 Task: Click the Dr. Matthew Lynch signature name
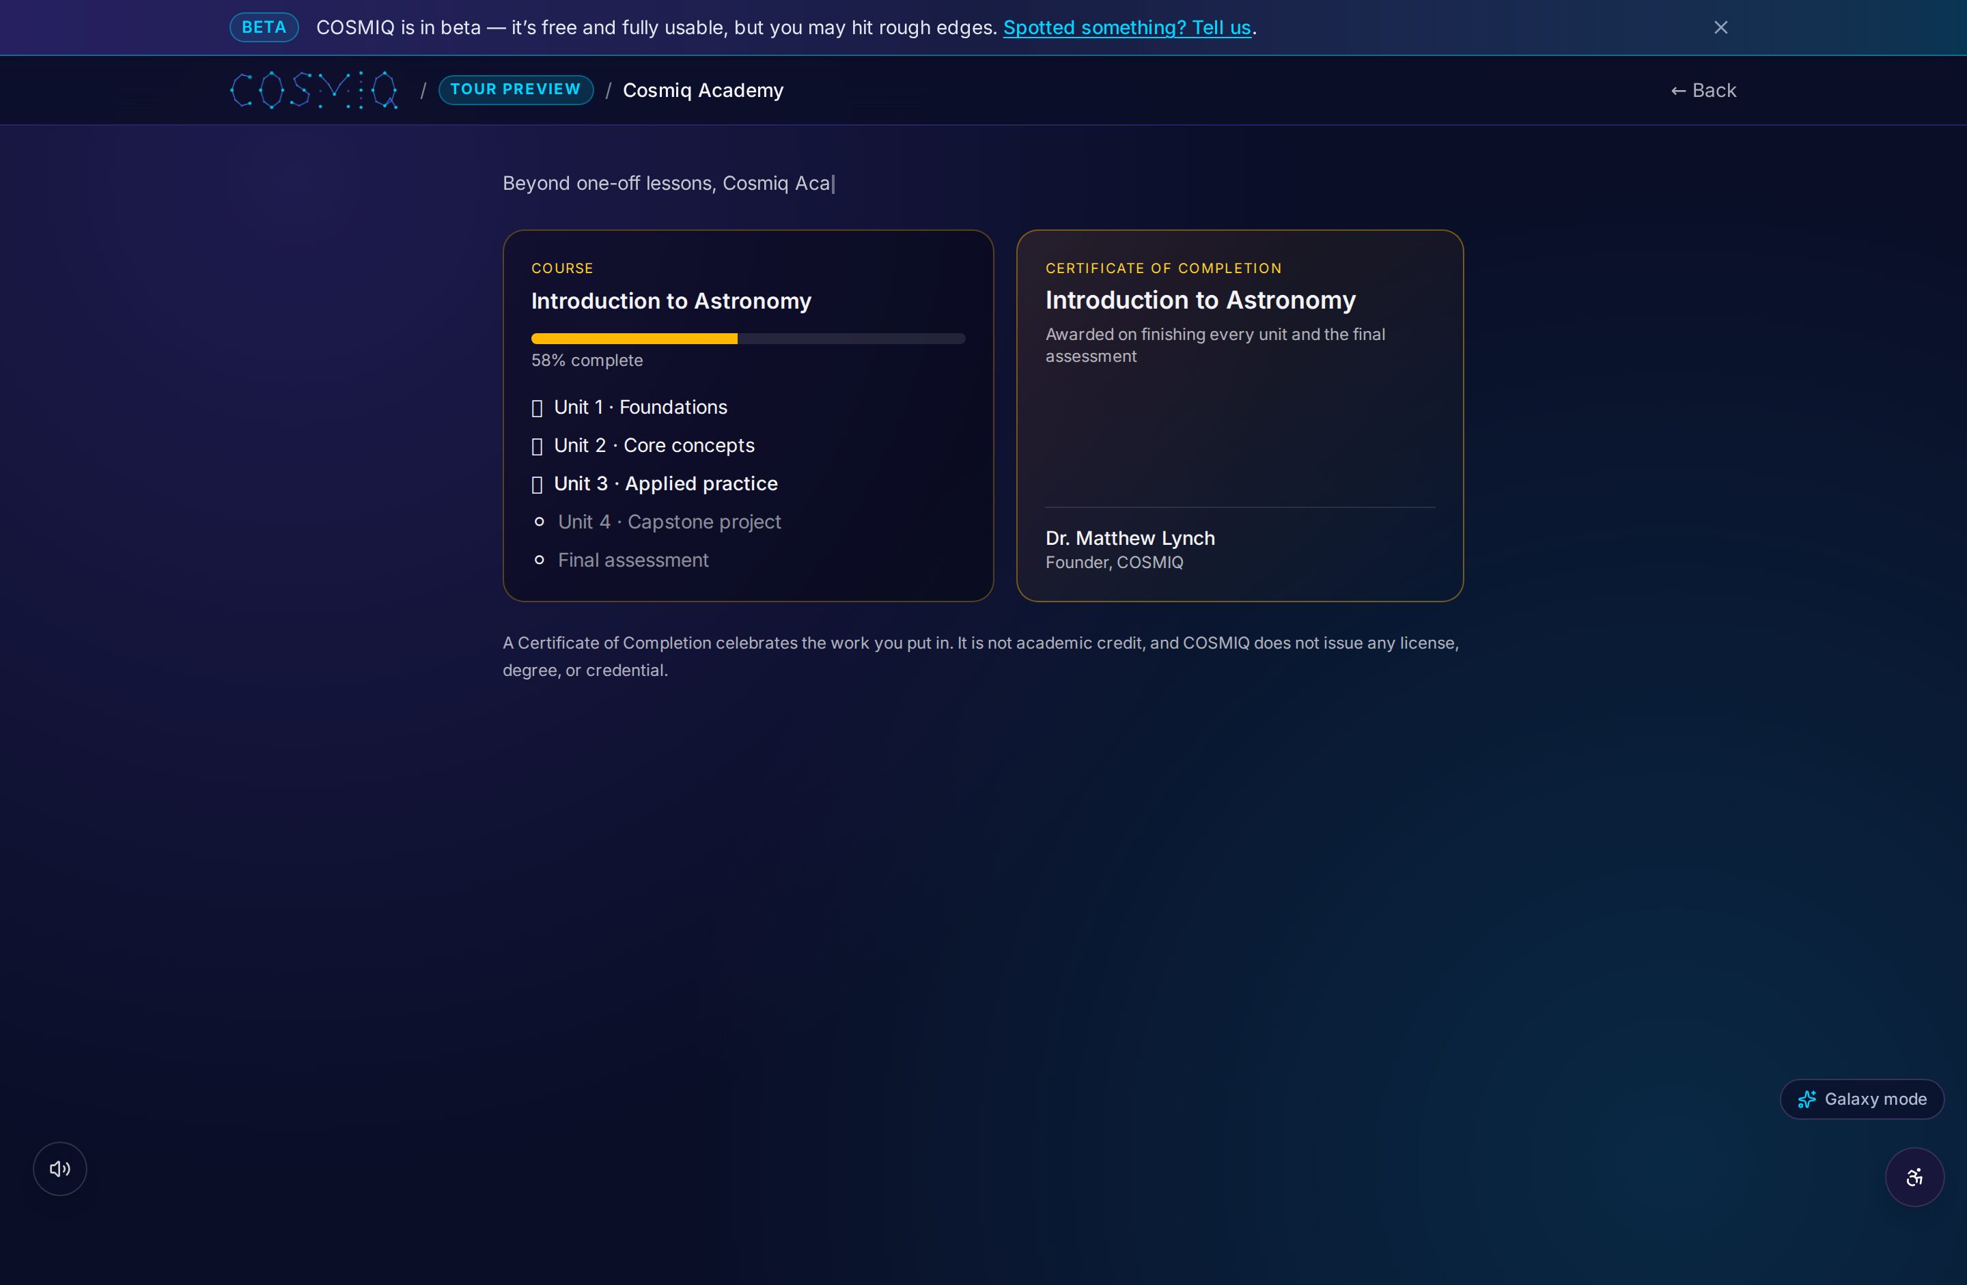coord(1130,538)
